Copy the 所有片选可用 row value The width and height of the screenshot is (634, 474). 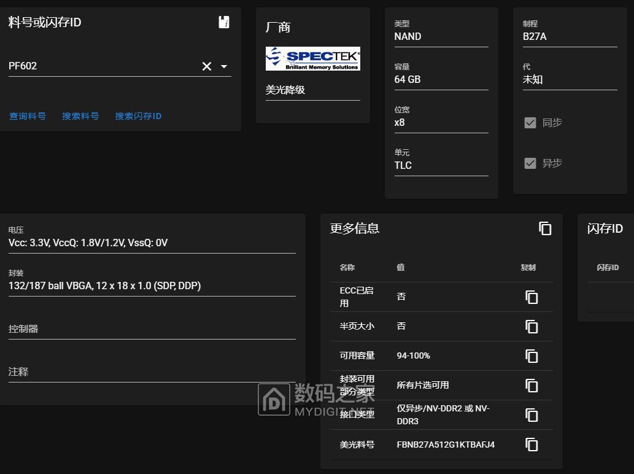tap(532, 386)
